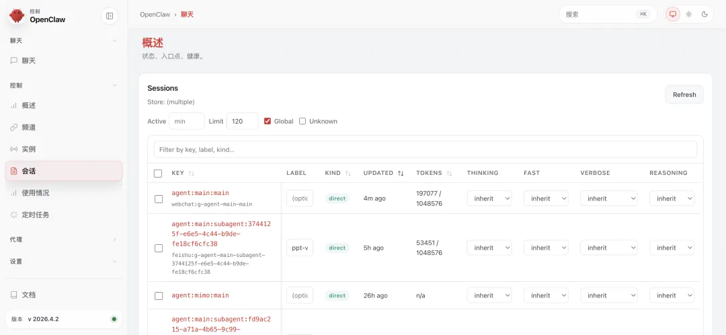Open the subagent 3744125f session link
The height and width of the screenshot is (335, 726).
221,233
